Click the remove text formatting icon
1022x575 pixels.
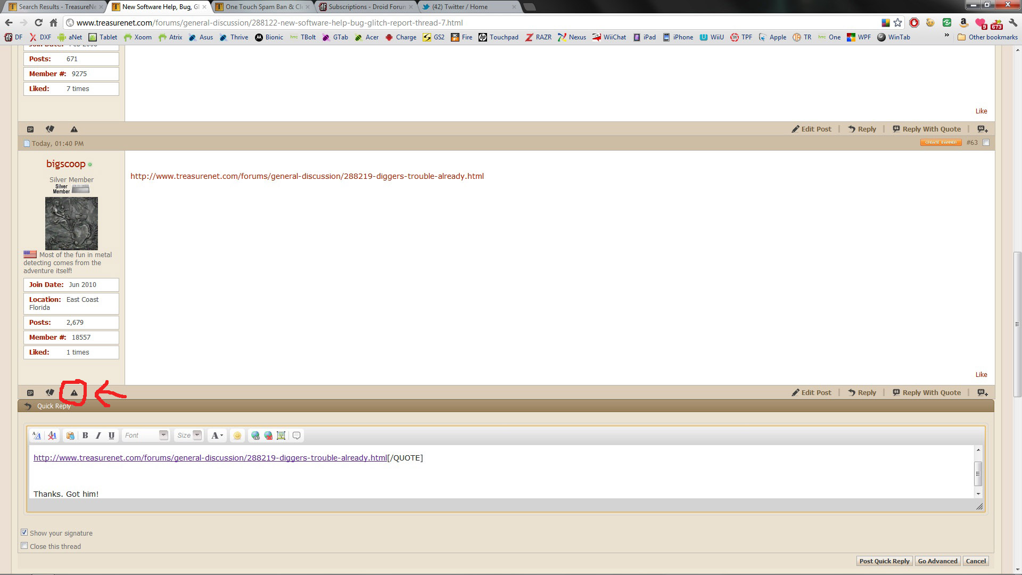52,436
